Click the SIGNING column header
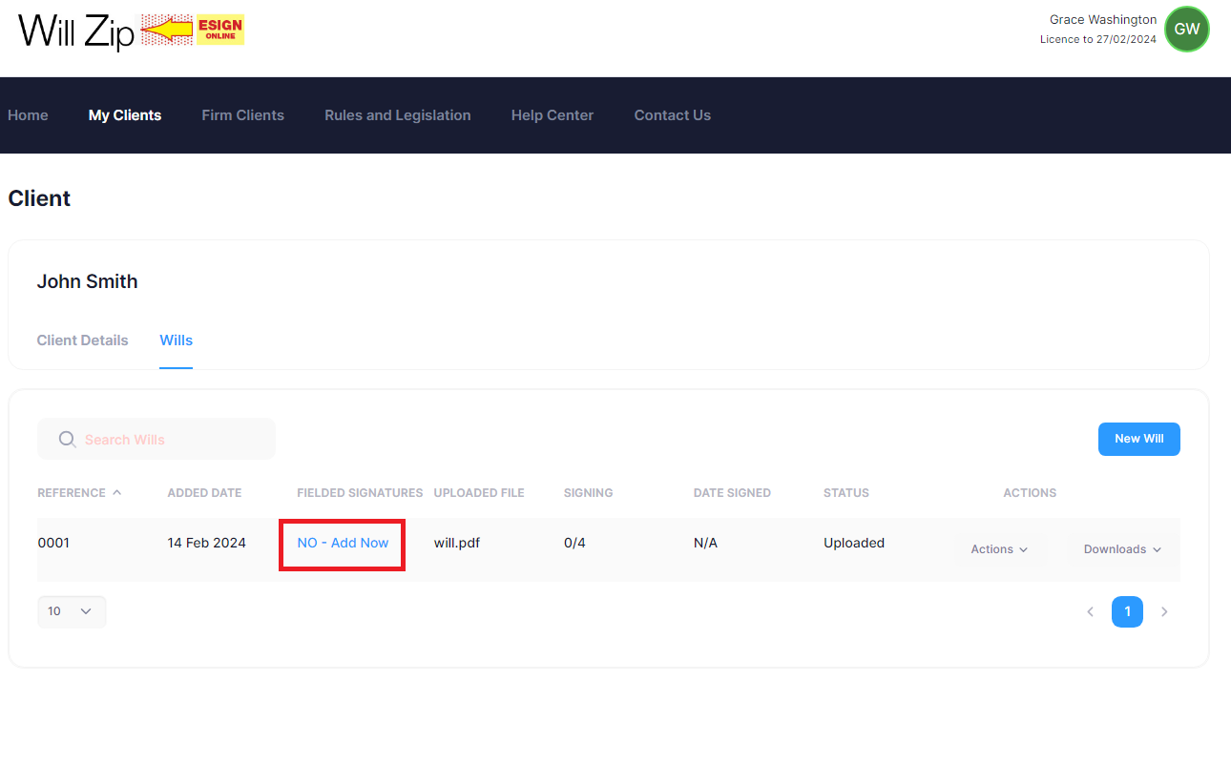The image size is (1231, 784). click(x=589, y=493)
